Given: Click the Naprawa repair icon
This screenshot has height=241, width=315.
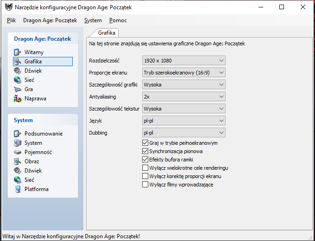Looking at the screenshot, I should click(18, 99).
